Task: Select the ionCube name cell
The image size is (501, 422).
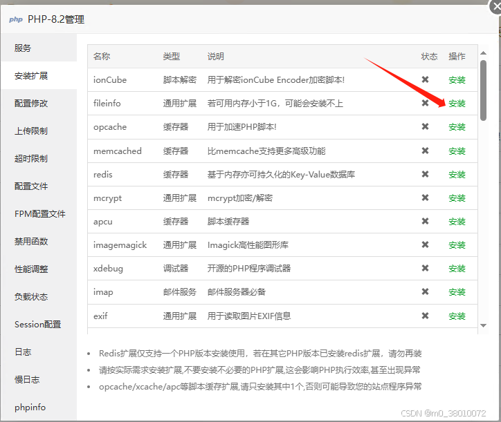Action: click(110, 79)
